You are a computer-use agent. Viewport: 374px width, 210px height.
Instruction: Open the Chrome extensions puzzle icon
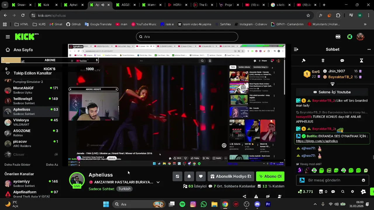(x=338, y=15)
